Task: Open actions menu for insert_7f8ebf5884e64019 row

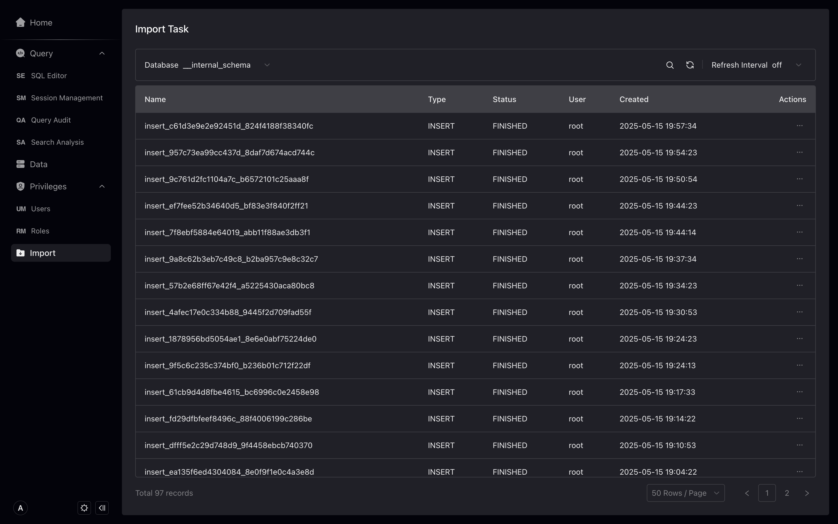Action: coord(799,232)
